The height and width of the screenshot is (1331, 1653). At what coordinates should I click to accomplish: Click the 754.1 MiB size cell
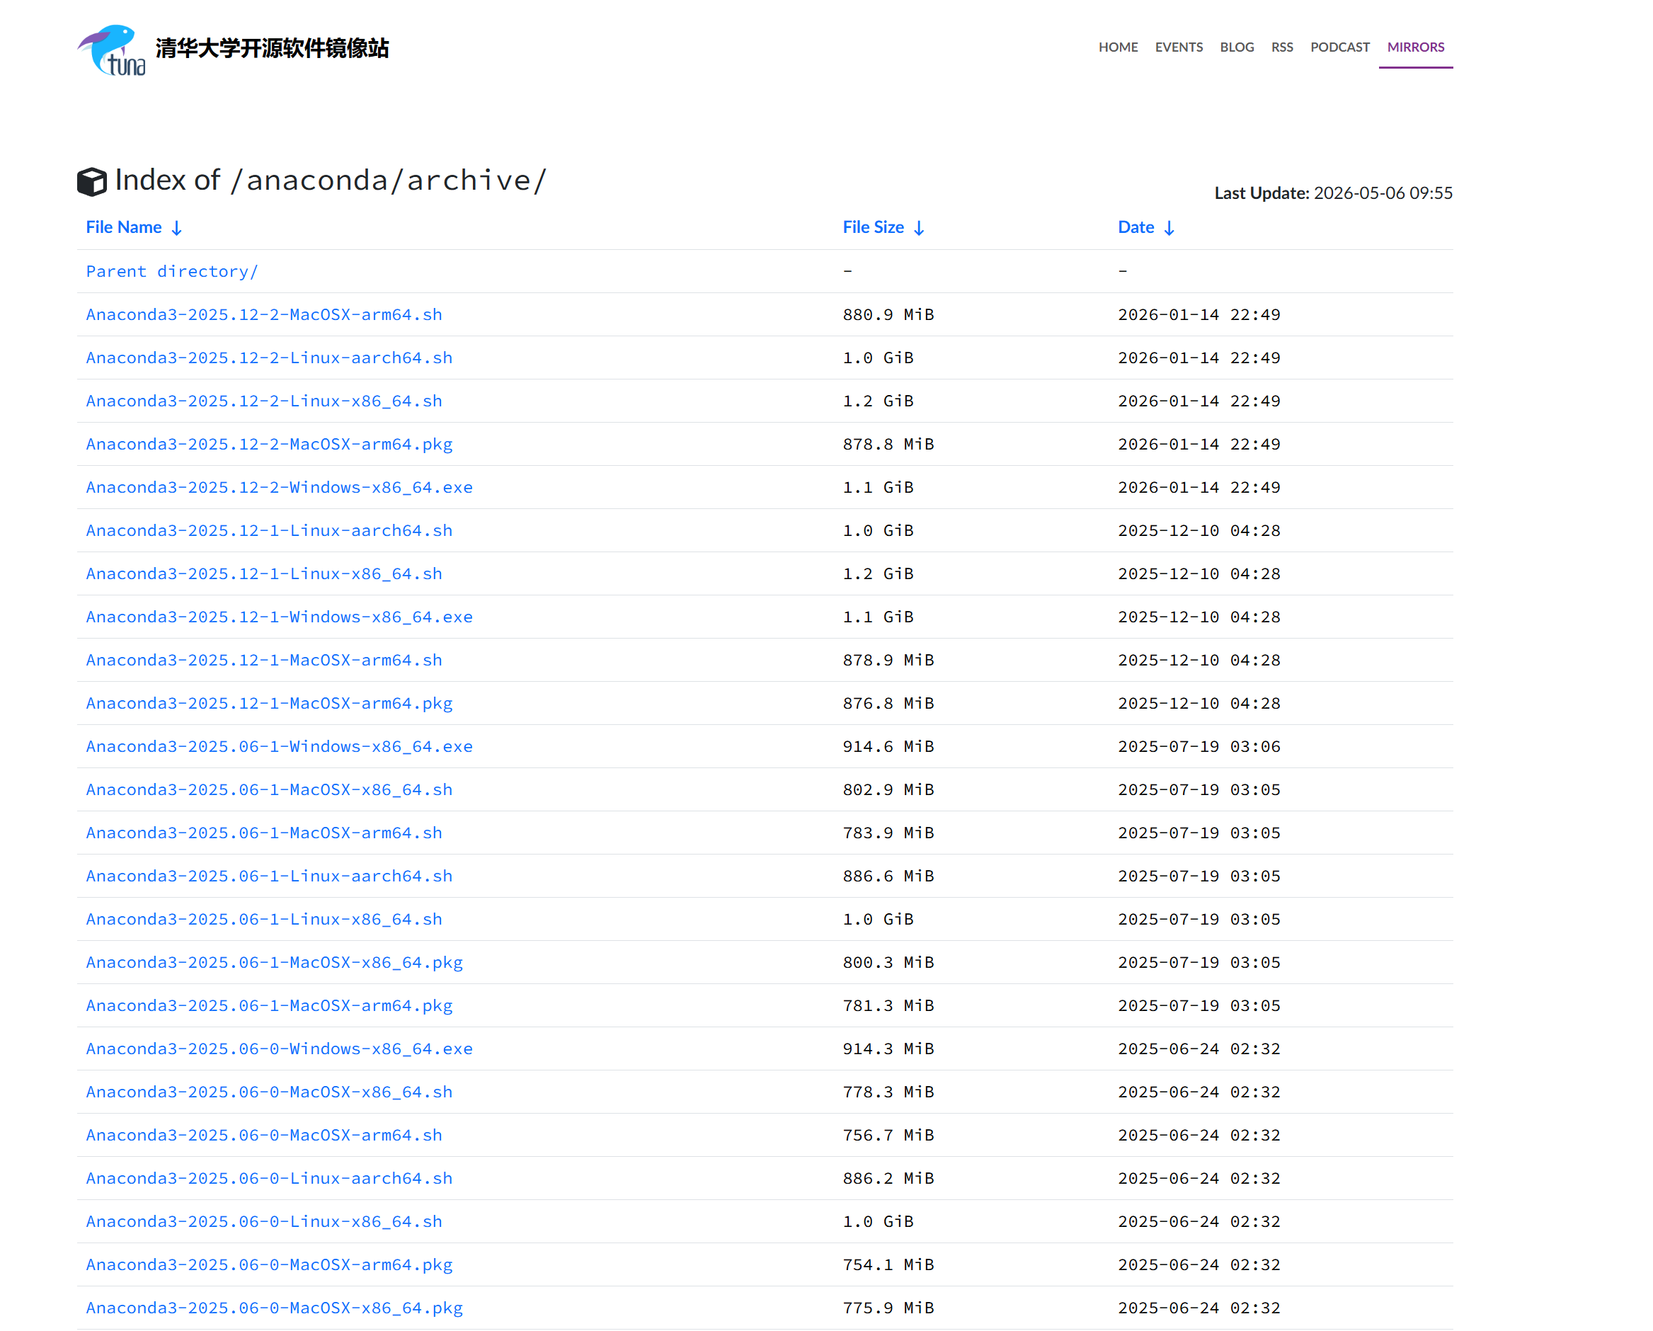tap(888, 1265)
